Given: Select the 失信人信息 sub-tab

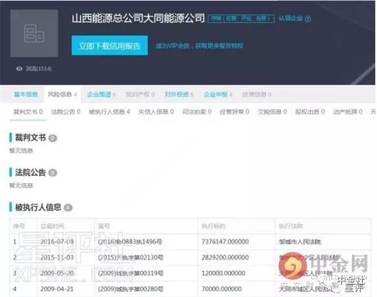Looking at the screenshot, I should 156,112.
